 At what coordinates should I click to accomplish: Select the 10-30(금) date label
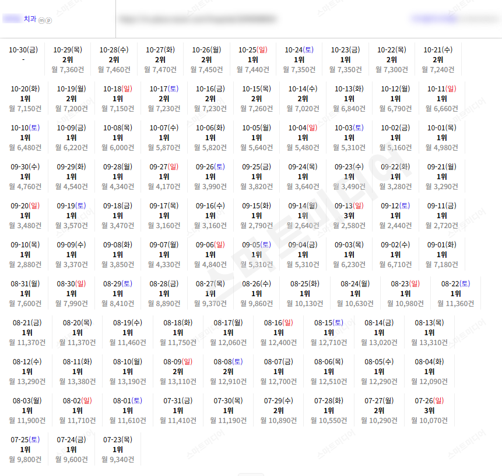tap(23, 50)
